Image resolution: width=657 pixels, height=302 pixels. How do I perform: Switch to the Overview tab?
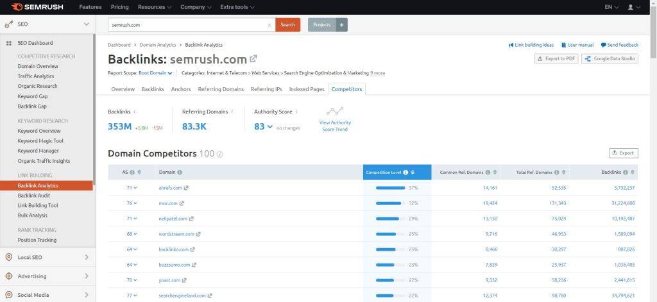tap(123, 89)
